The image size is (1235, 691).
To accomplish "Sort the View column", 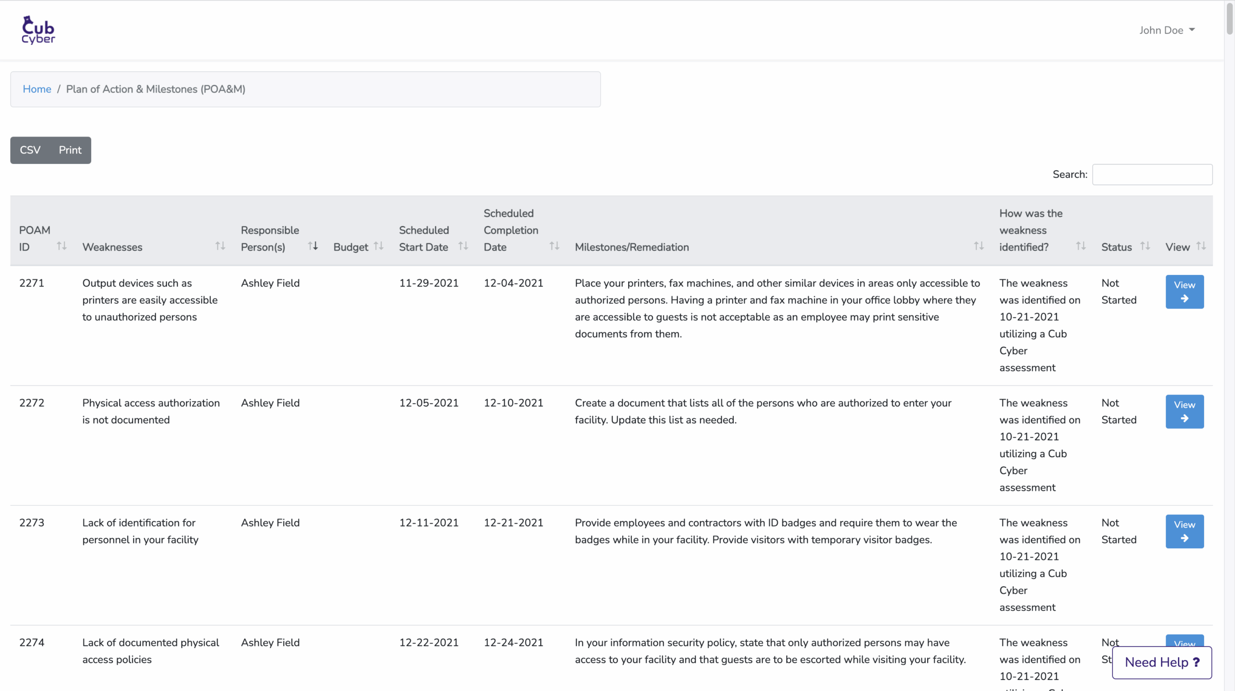I will [x=1201, y=246].
